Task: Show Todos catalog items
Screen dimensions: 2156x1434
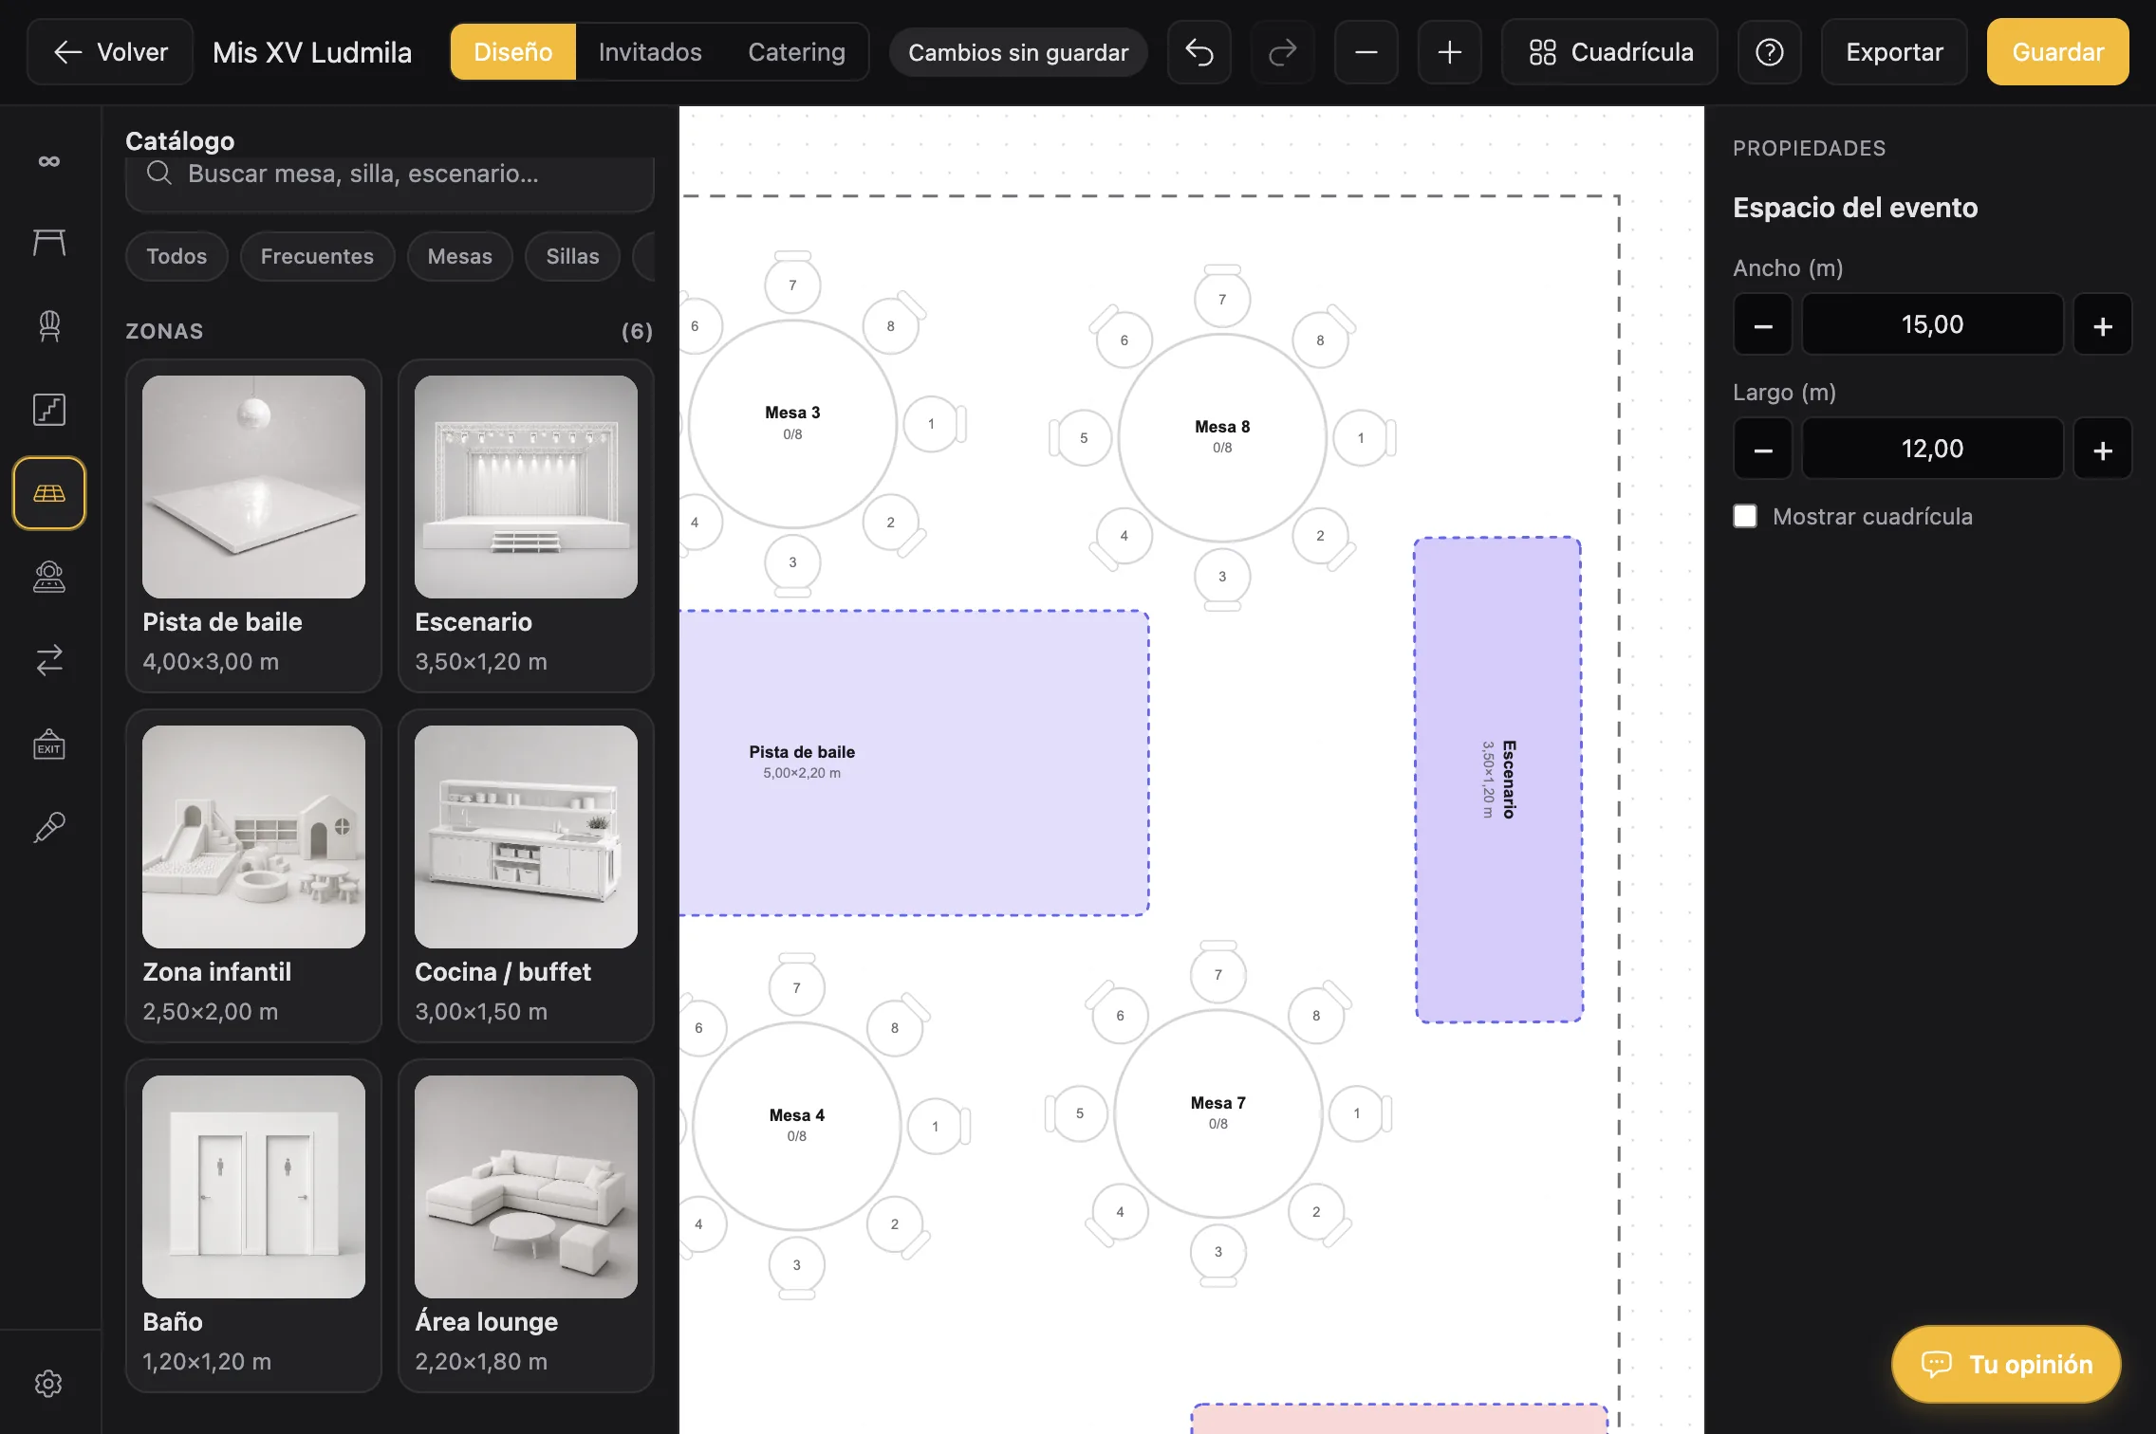Action: coord(177,256)
